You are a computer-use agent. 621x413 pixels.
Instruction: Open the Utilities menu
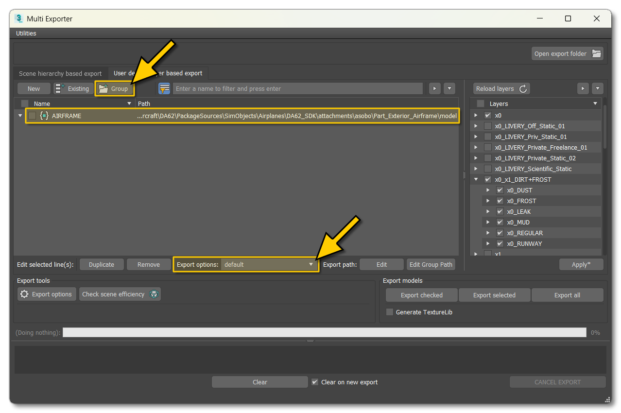click(x=25, y=33)
